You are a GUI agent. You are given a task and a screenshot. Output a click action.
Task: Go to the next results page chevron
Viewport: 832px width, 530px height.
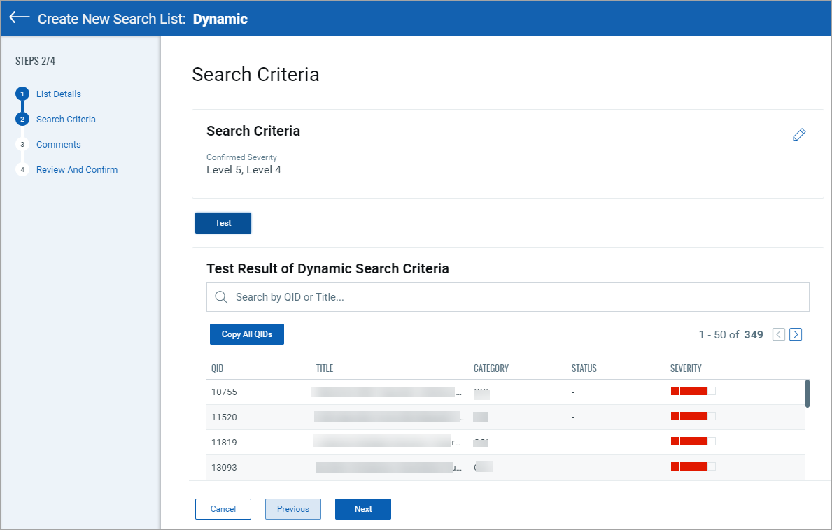click(796, 334)
